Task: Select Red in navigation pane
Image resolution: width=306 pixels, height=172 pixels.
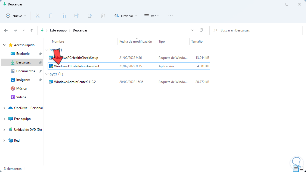Action: (x=17, y=141)
